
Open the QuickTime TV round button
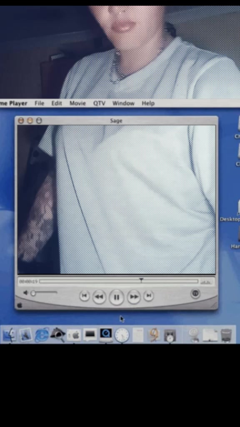tap(195, 294)
